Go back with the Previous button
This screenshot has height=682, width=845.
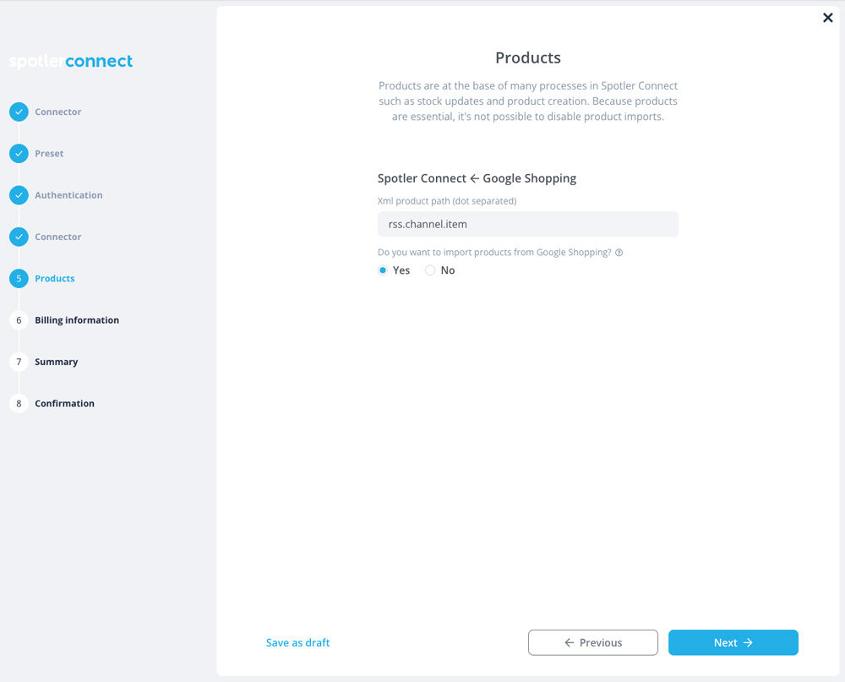pyautogui.click(x=593, y=642)
